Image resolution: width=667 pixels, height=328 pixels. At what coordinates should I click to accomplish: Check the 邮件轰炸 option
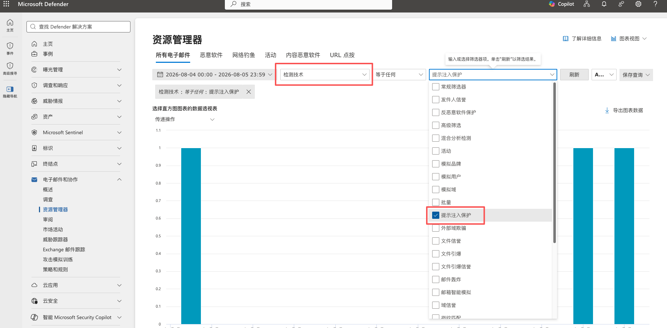pyautogui.click(x=436, y=279)
